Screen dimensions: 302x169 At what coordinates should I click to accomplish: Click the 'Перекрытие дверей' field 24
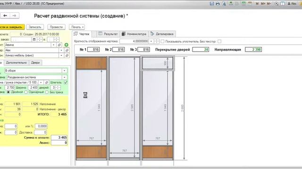pyautogui.click(x=201, y=50)
